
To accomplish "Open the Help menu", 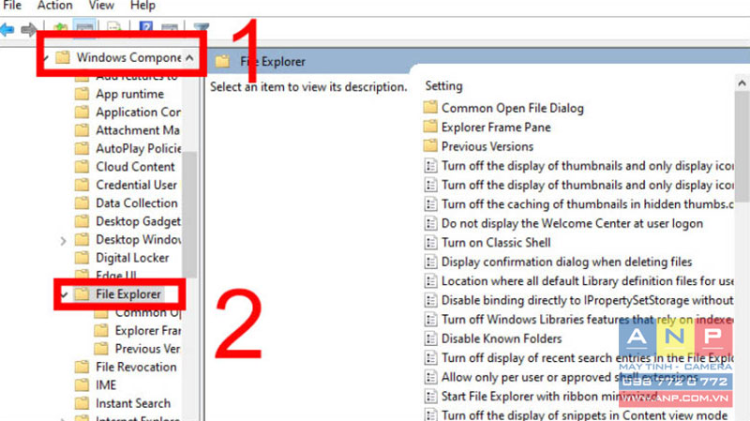I will tap(142, 6).
